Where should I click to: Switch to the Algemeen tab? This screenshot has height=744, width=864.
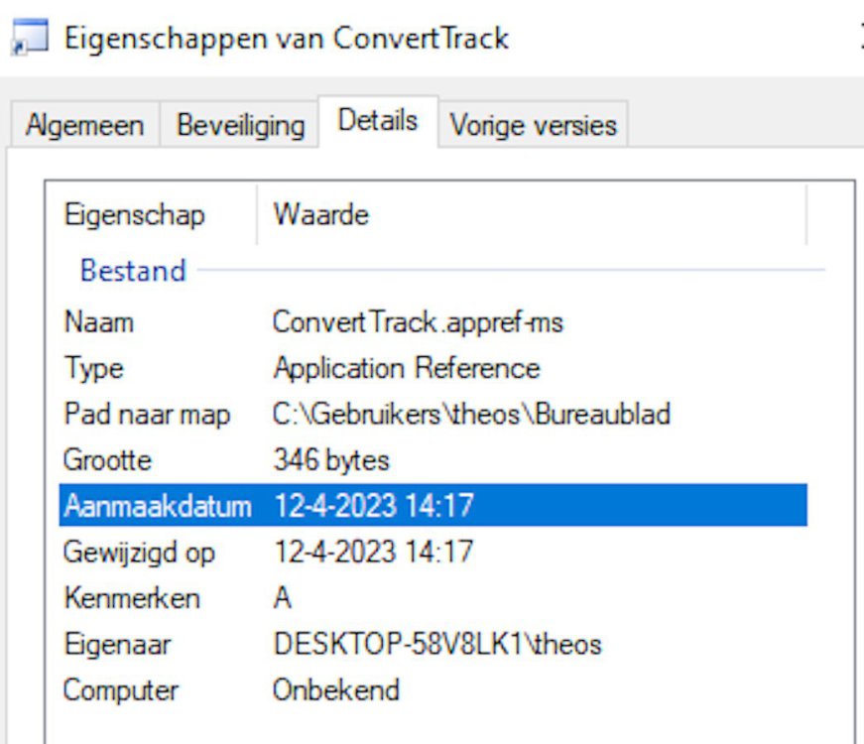(x=84, y=126)
